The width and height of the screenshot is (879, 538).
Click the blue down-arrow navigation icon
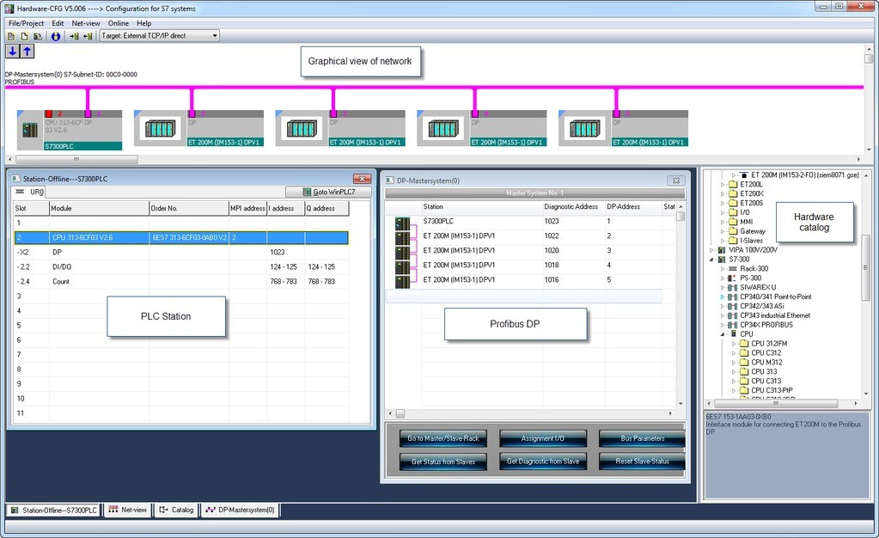point(12,52)
